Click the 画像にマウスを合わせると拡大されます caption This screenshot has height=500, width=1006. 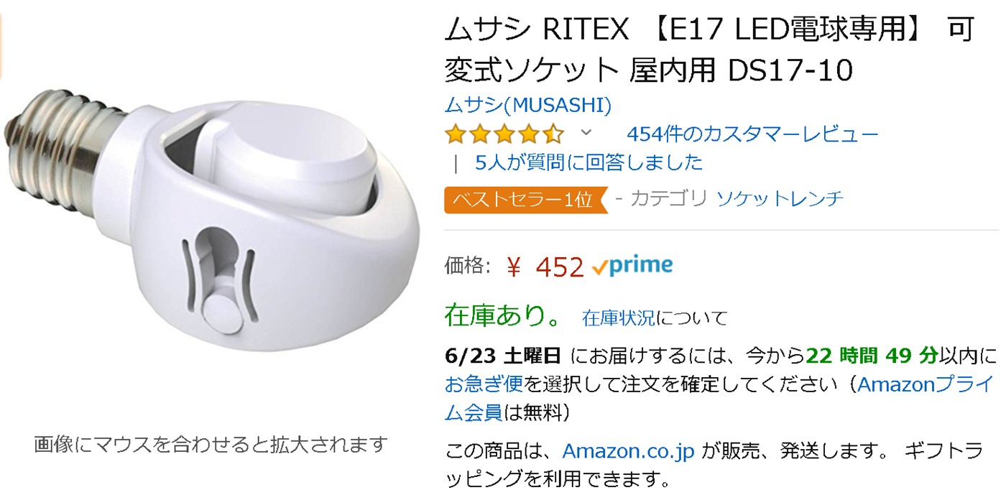pyautogui.click(x=211, y=444)
